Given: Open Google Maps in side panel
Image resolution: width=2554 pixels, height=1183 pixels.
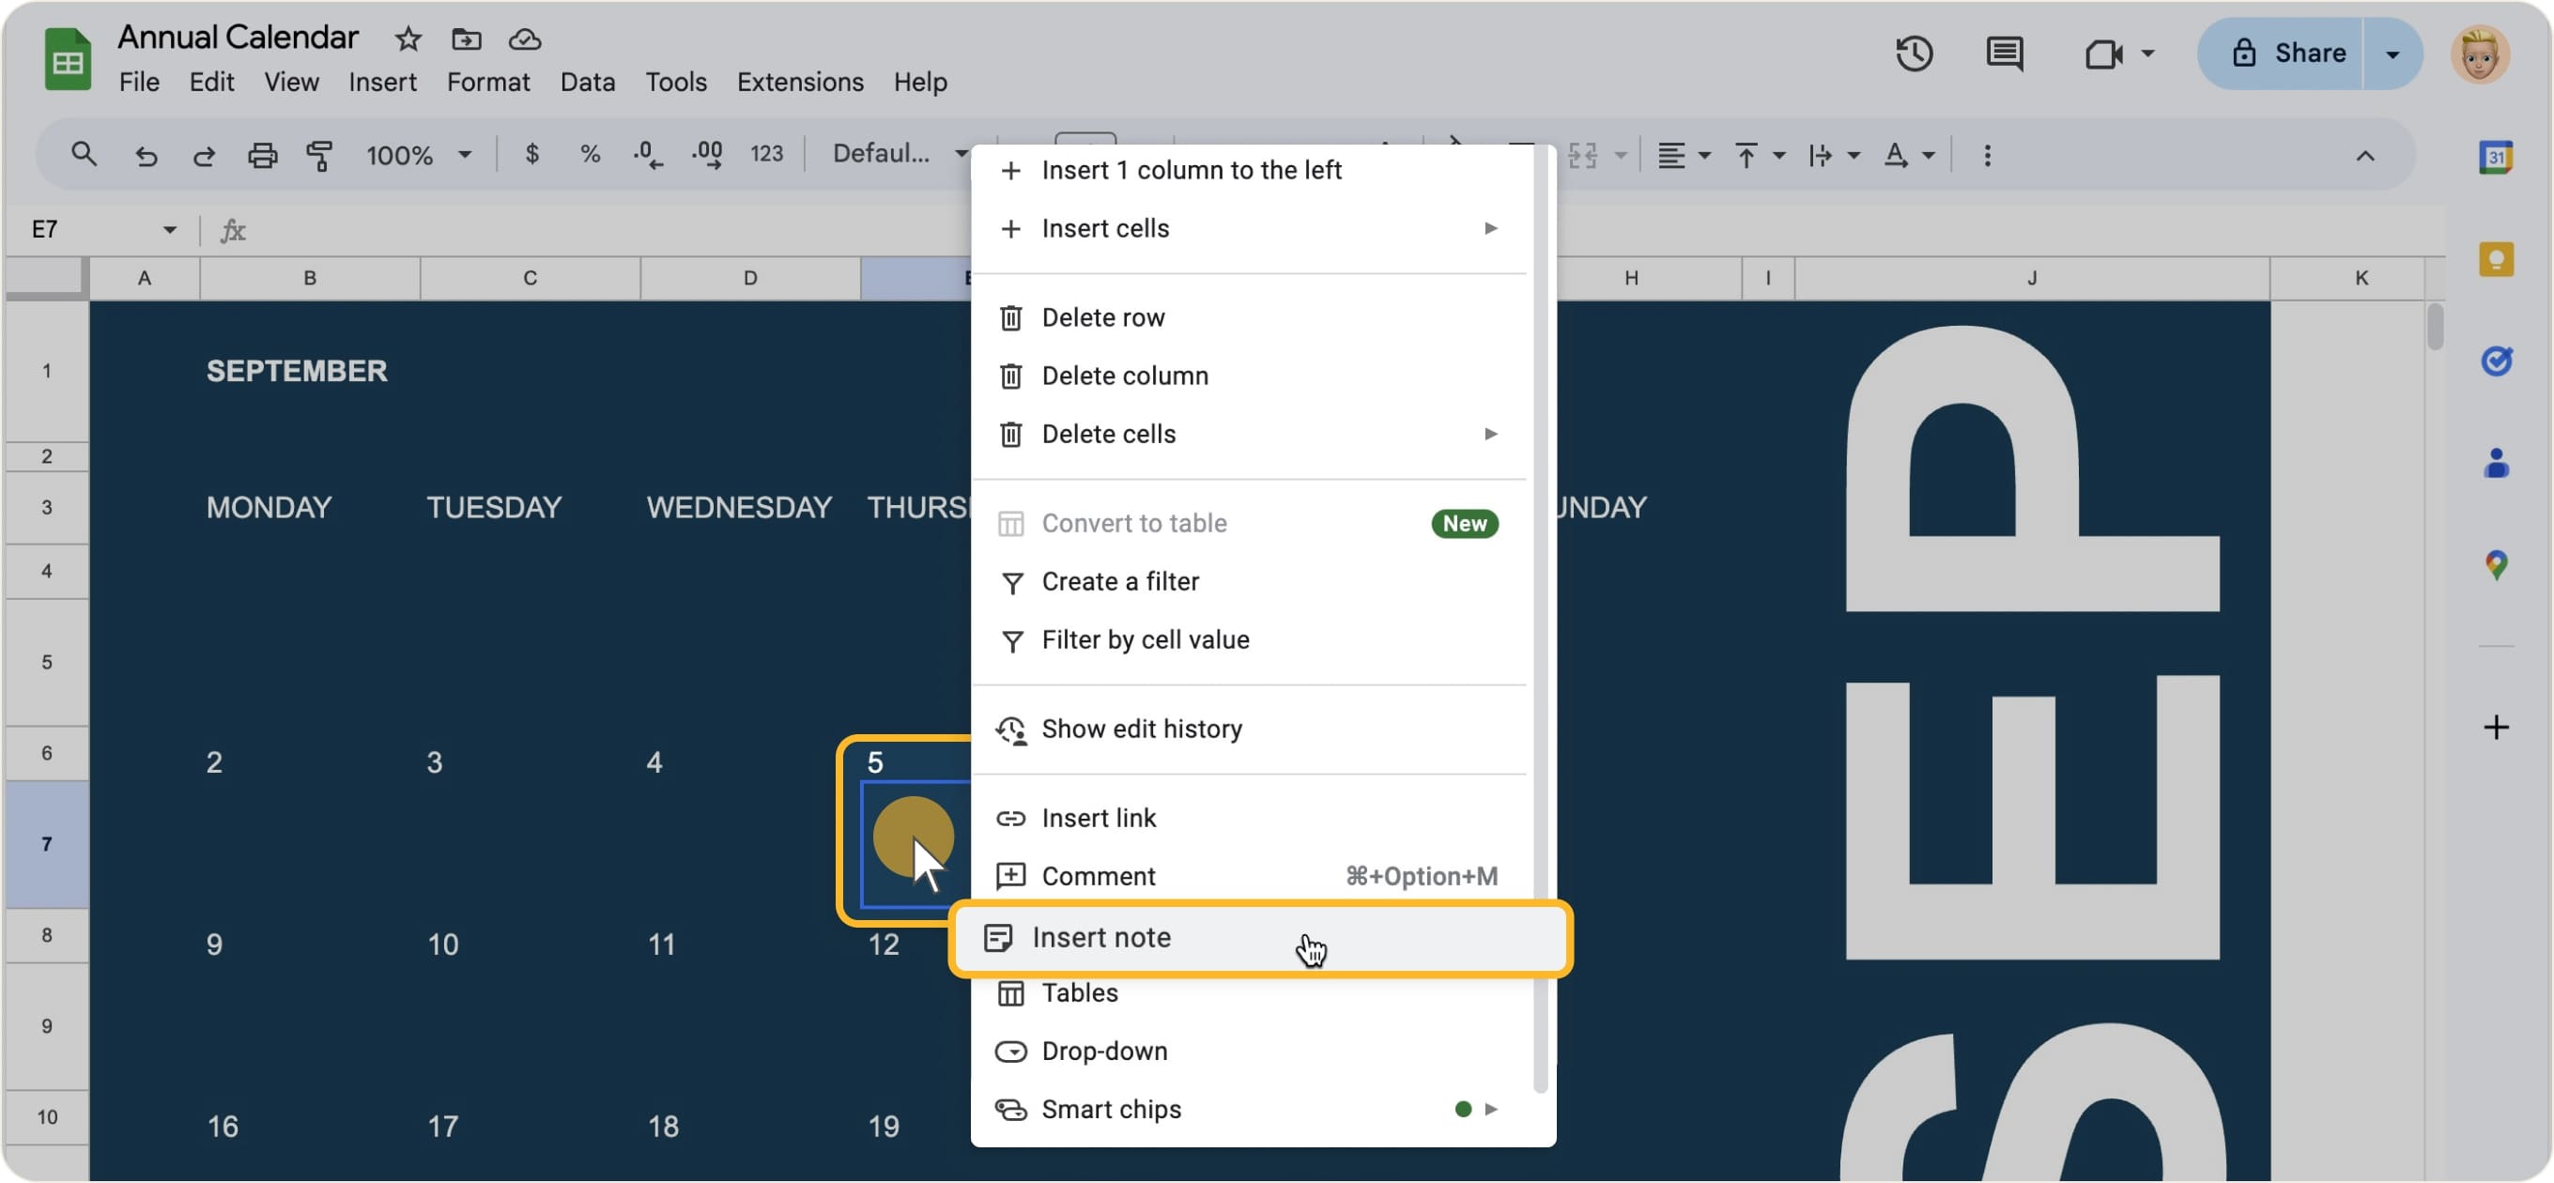Looking at the screenshot, I should pos(2498,566).
